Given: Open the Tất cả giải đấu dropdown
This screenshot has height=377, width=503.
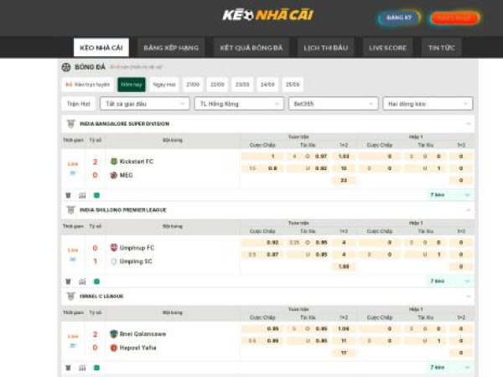Looking at the screenshot, I should (x=143, y=104).
